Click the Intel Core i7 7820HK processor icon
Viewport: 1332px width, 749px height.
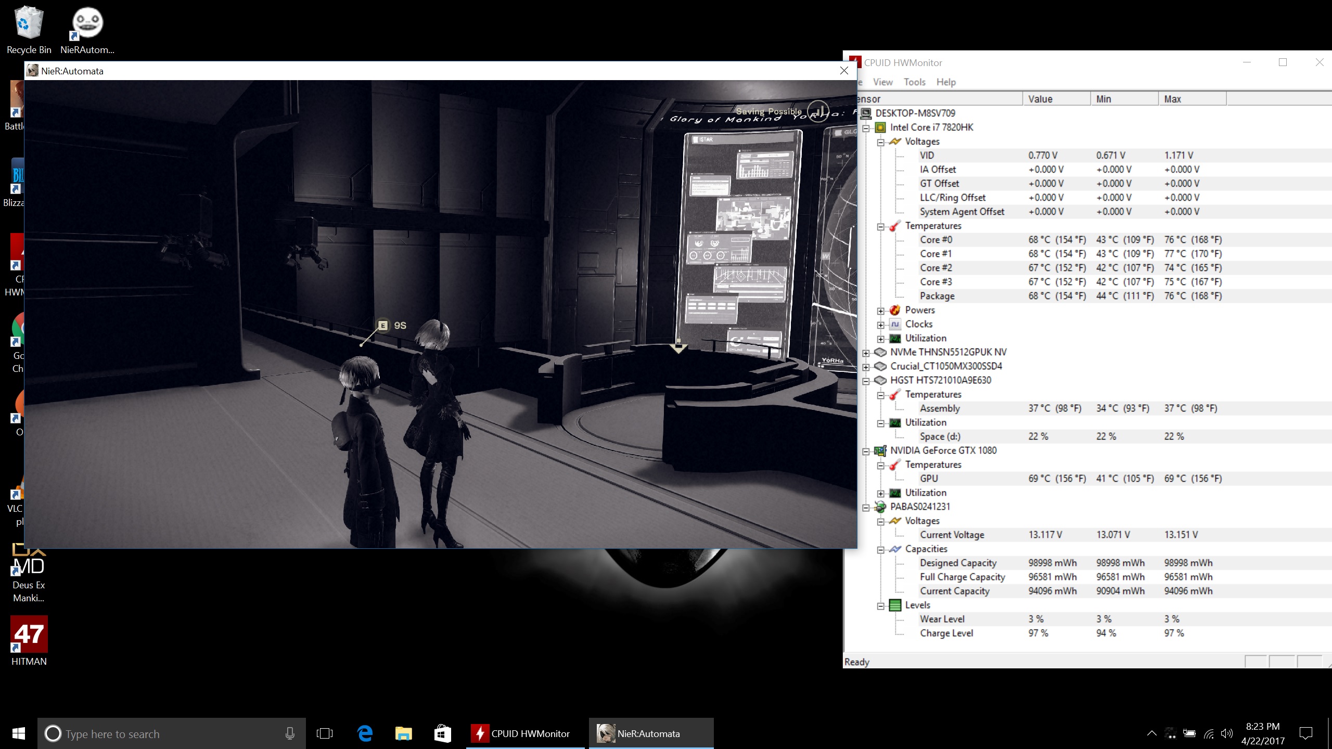point(880,127)
